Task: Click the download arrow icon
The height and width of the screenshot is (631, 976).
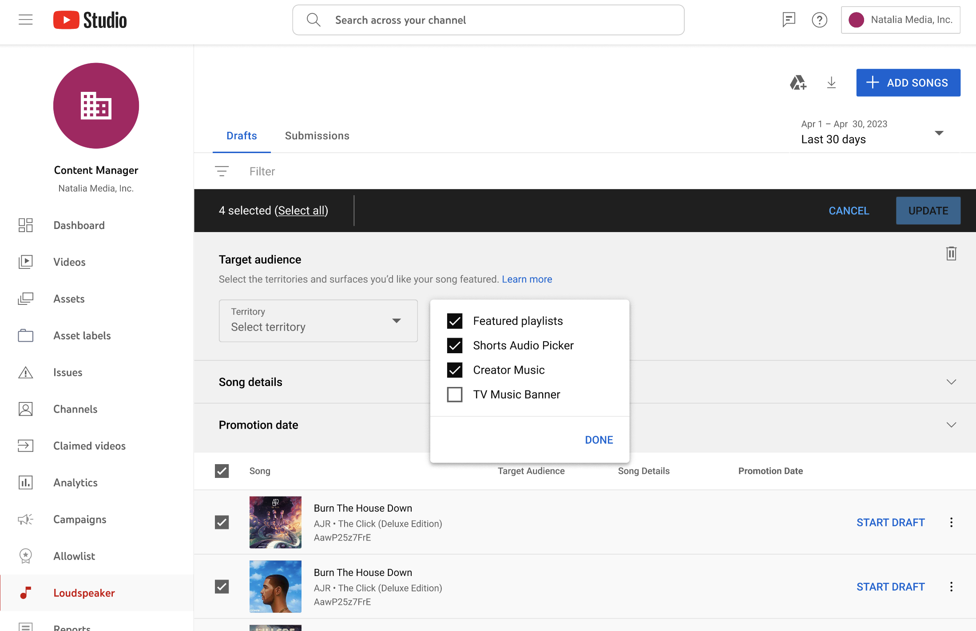Action: coord(831,83)
